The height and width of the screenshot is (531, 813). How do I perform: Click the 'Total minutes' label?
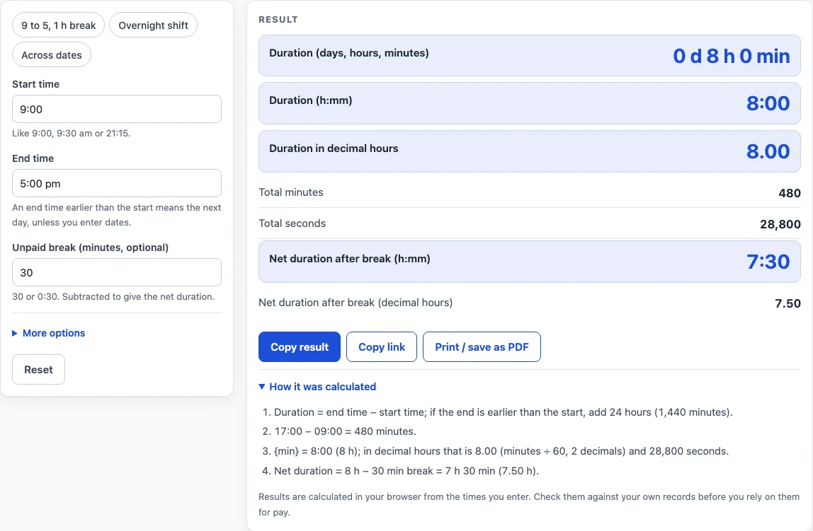(x=291, y=192)
